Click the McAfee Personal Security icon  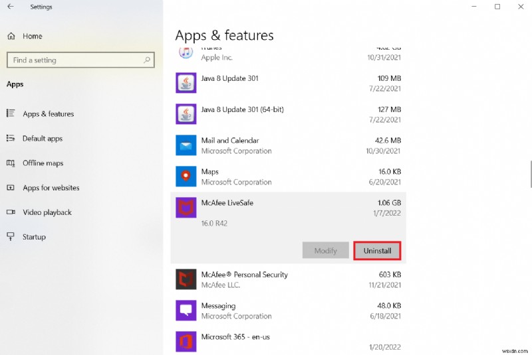186,279
